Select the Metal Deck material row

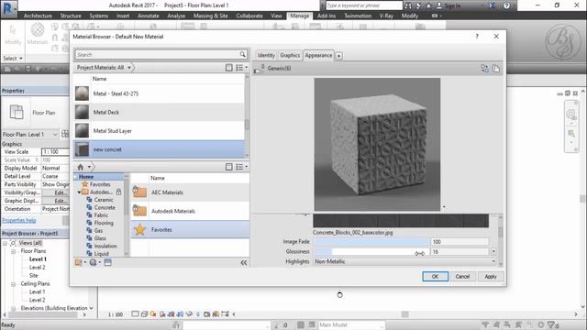click(159, 112)
